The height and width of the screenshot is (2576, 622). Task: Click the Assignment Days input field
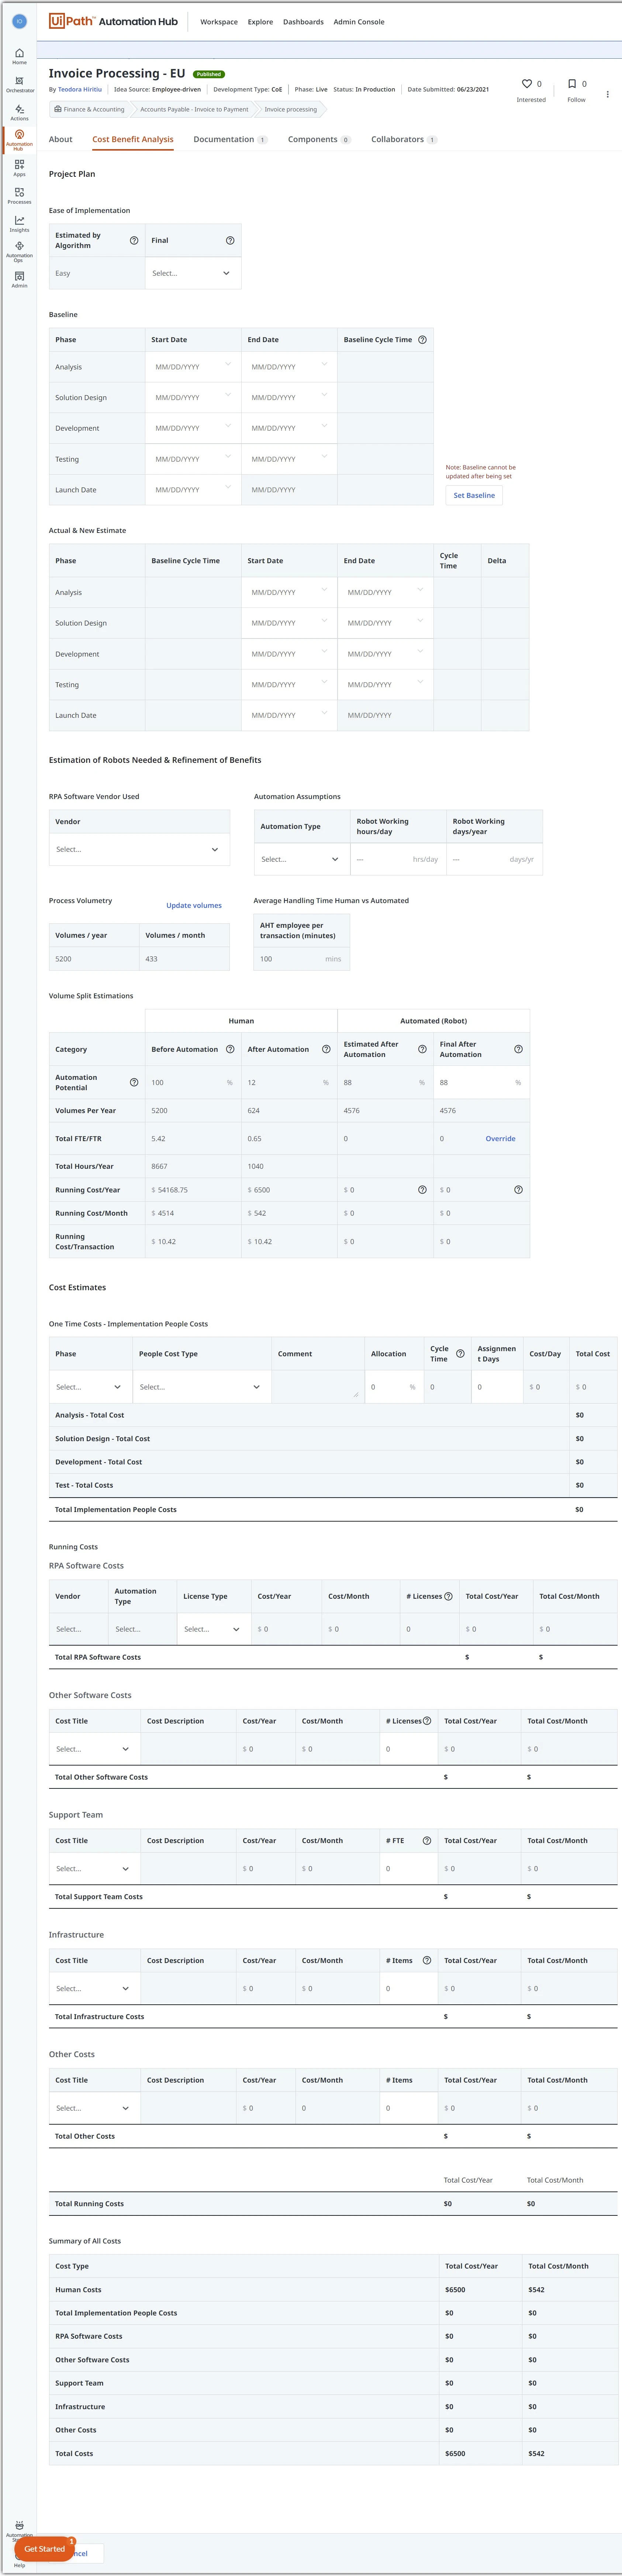click(x=497, y=1387)
